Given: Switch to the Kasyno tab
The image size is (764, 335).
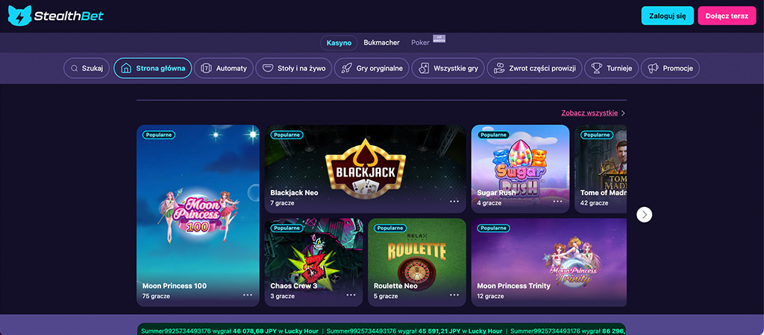Looking at the screenshot, I should click(x=339, y=42).
